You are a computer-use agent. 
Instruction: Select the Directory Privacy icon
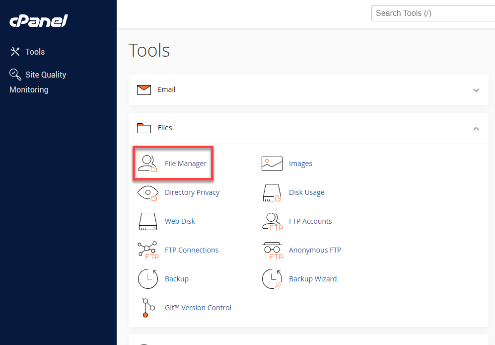147,192
